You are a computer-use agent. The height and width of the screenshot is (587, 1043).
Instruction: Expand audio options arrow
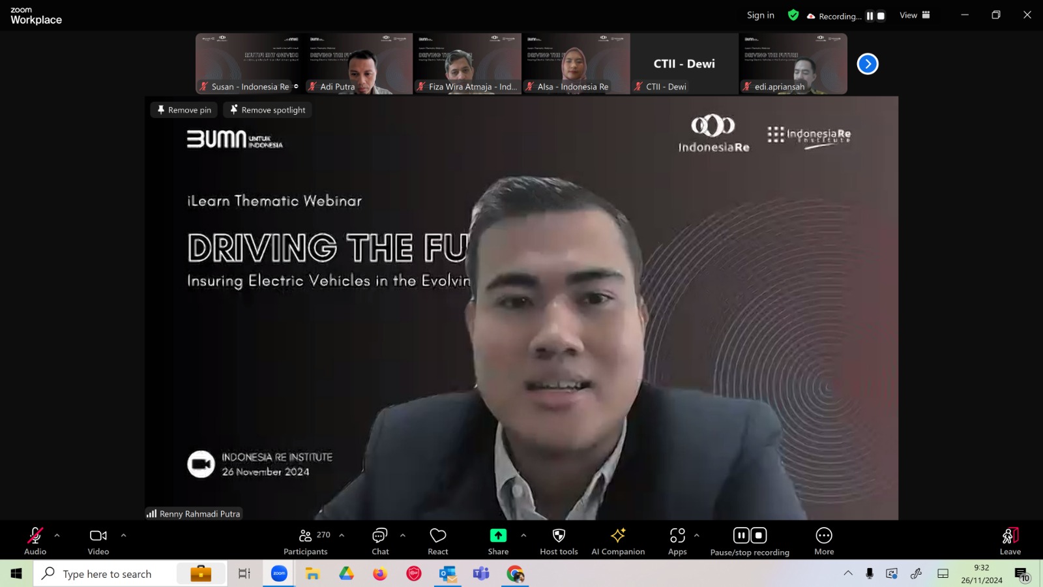click(57, 535)
